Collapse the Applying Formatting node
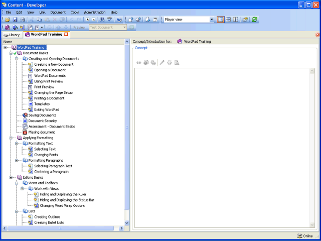 point(11,138)
